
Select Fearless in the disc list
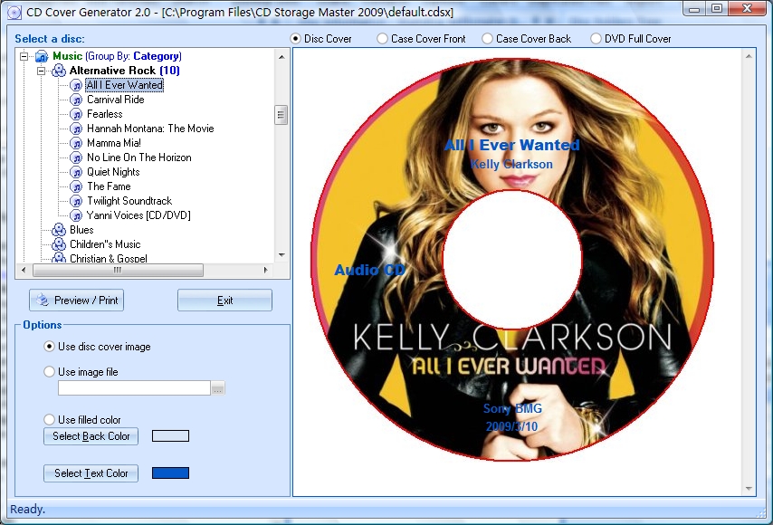[104, 114]
